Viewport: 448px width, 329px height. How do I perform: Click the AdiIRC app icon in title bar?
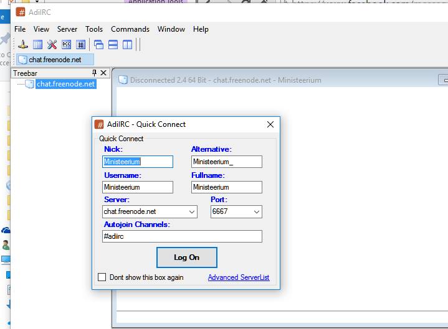coord(21,12)
